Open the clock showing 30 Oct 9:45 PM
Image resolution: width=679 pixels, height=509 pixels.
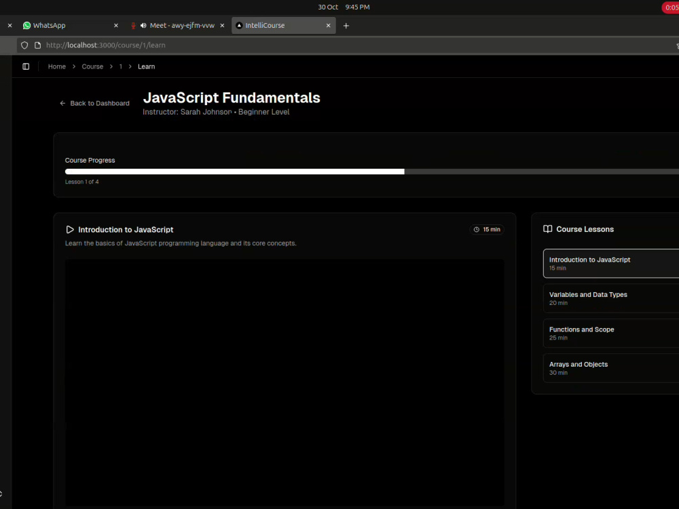(x=344, y=7)
